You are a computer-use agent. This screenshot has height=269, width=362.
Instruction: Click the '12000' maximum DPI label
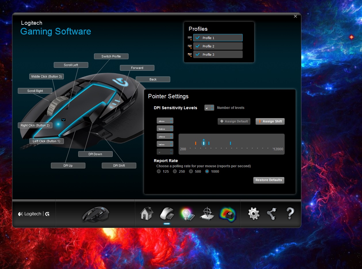point(278,149)
